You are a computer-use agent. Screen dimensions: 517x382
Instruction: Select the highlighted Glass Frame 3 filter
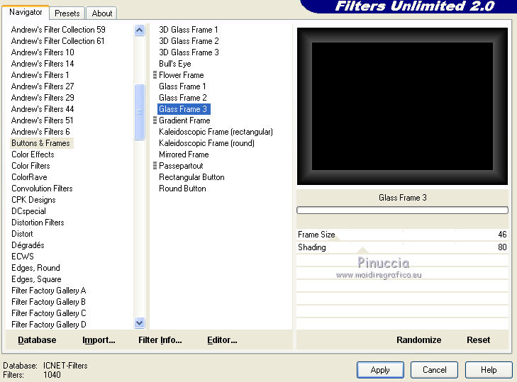[184, 108]
